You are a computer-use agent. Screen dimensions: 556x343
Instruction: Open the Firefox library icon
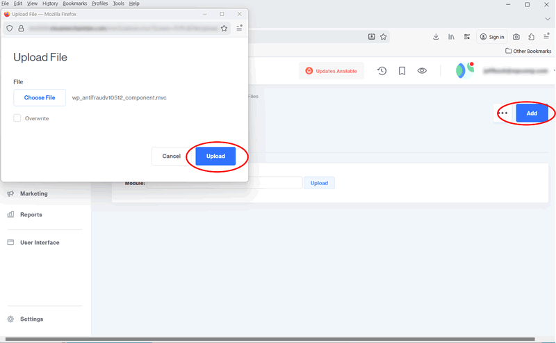[451, 37]
